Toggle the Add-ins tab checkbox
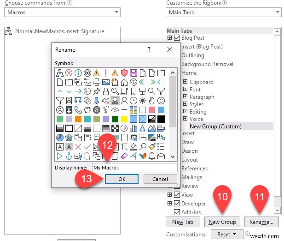The image size is (284, 241). (x=177, y=212)
